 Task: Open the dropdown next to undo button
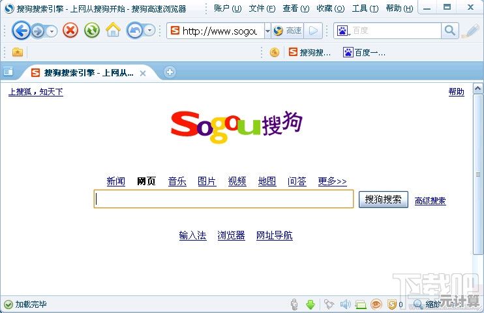[150, 31]
